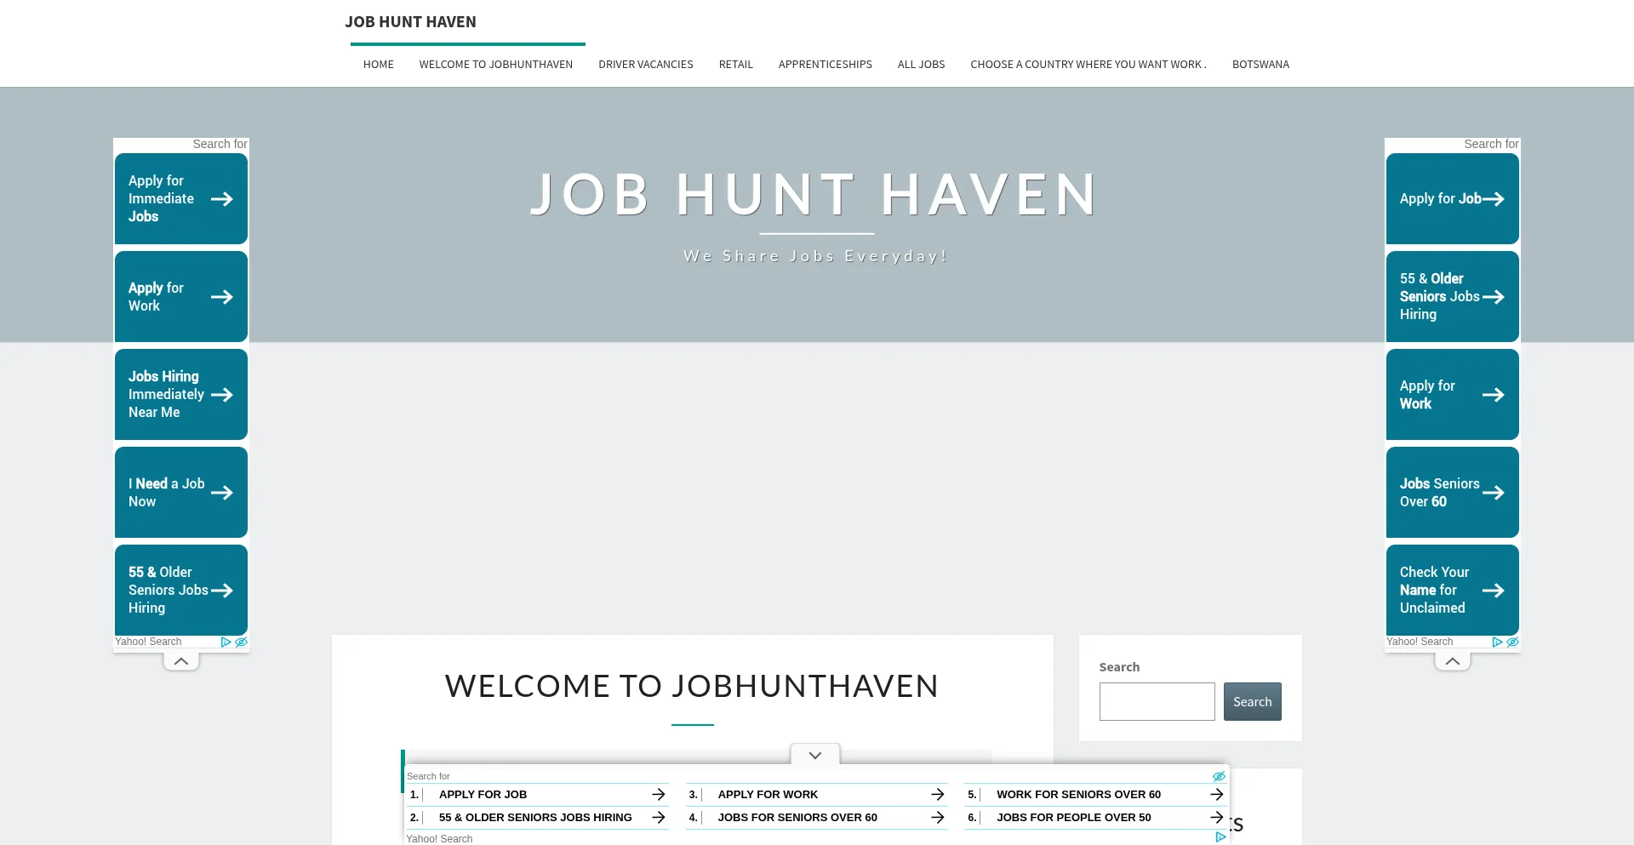
Task: Go to the Apprenticeships menu item
Action: tap(825, 65)
